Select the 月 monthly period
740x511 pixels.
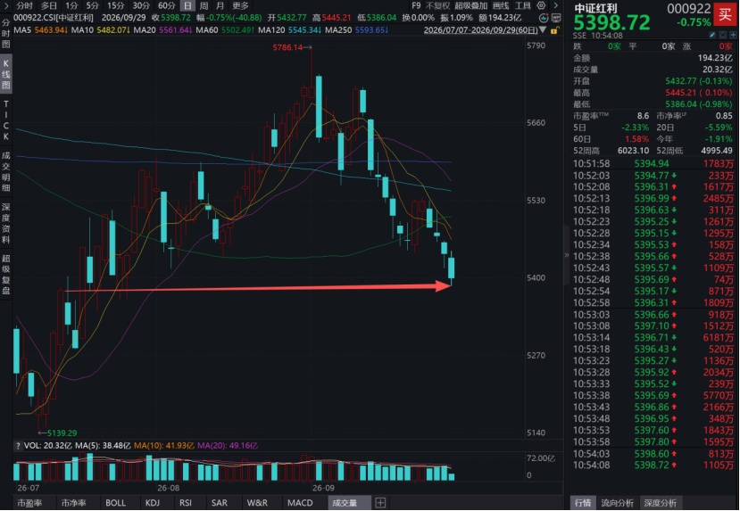coord(220,5)
